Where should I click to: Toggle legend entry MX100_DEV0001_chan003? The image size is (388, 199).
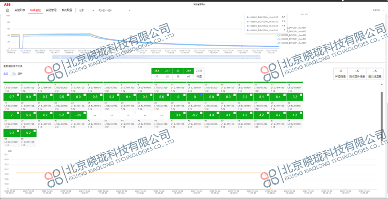[x=293, y=39]
